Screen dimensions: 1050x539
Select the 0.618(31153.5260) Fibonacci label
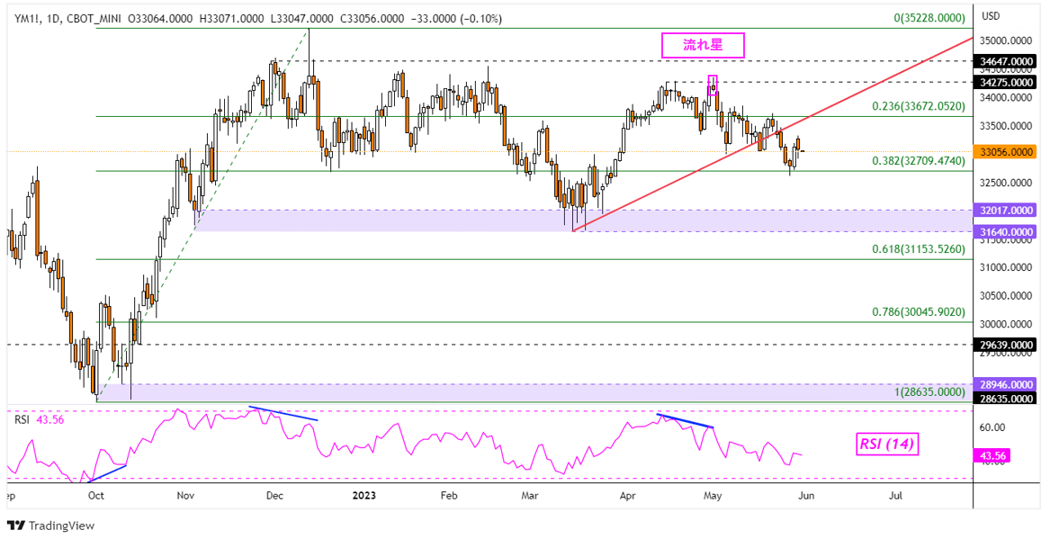[918, 249]
